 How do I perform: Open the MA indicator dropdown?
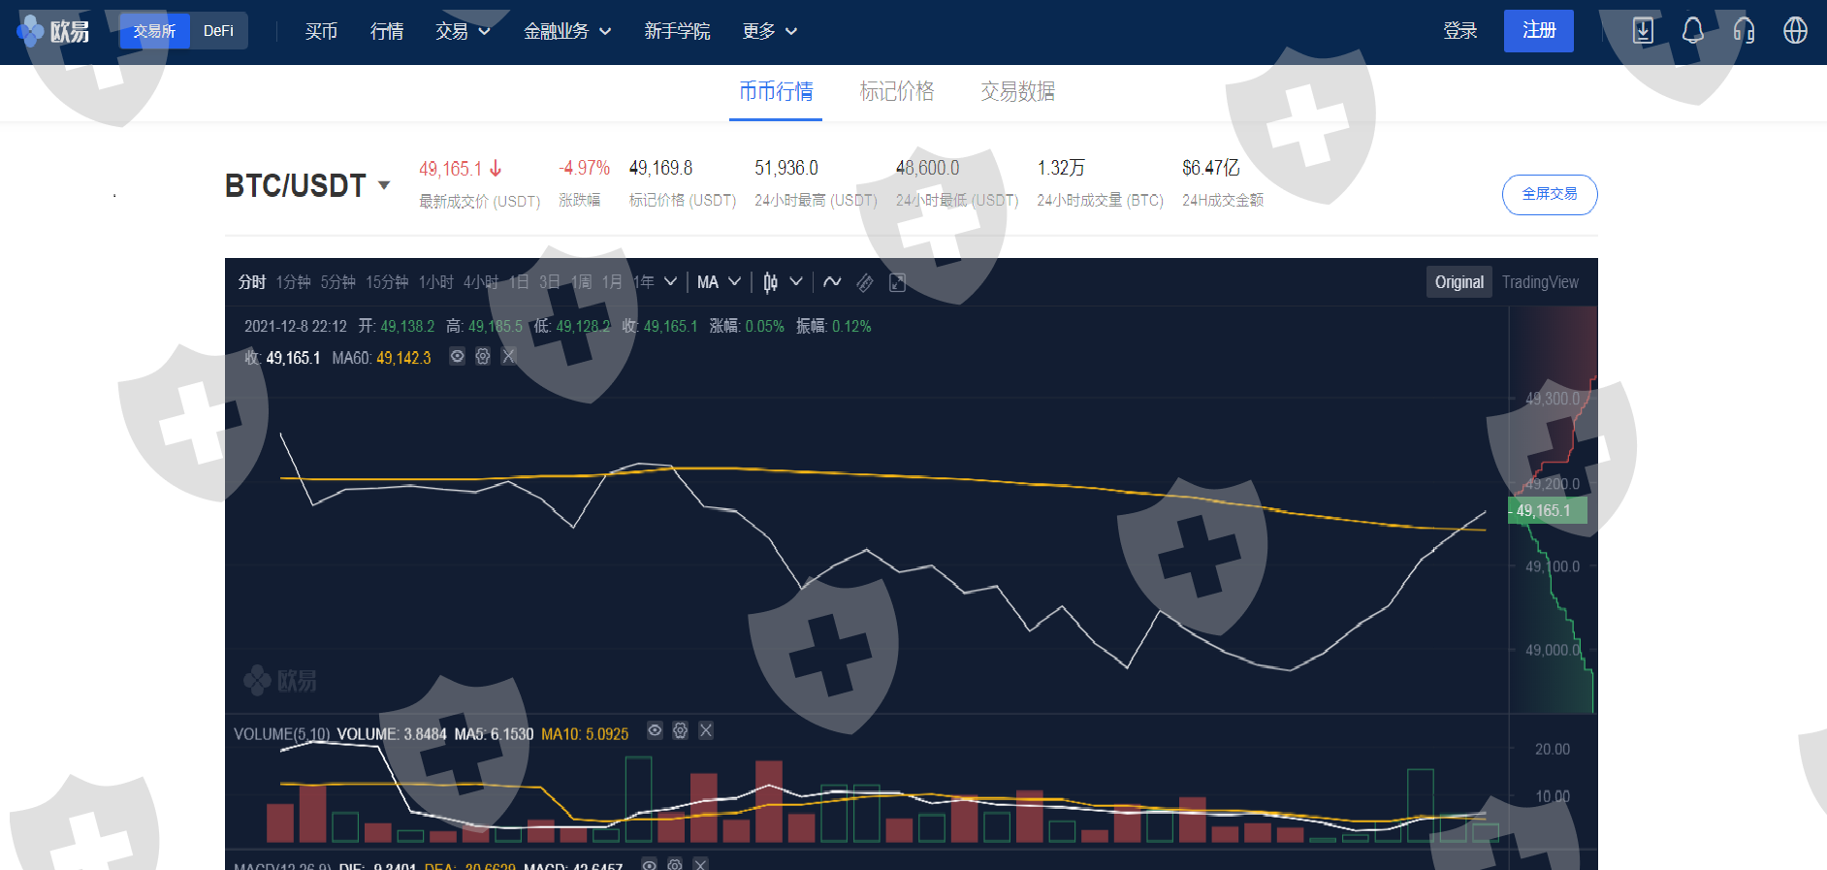(719, 282)
